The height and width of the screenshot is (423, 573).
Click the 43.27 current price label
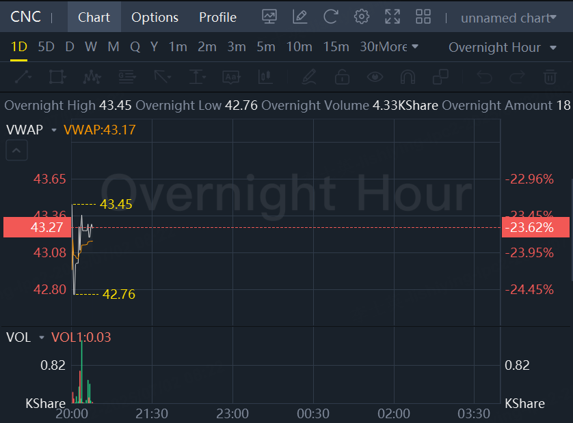(x=37, y=228)
